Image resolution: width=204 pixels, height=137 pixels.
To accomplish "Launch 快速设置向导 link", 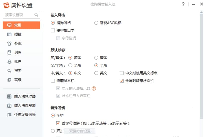I will (25, 115).
